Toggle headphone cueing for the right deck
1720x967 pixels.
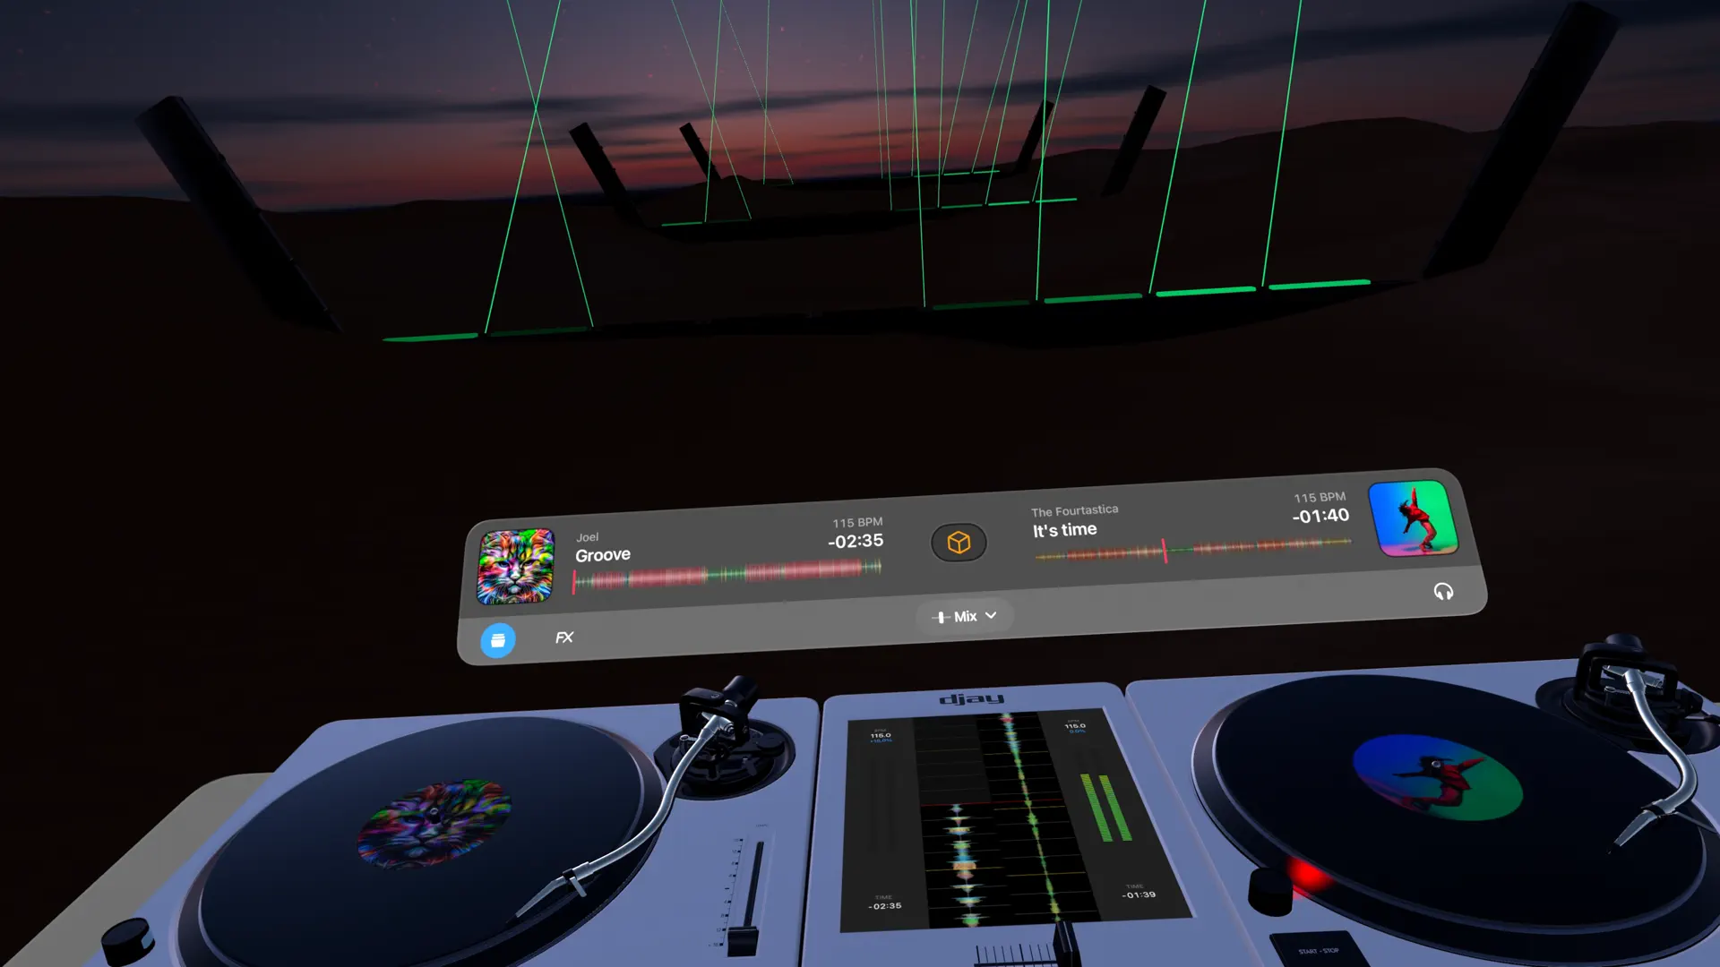1443,591
